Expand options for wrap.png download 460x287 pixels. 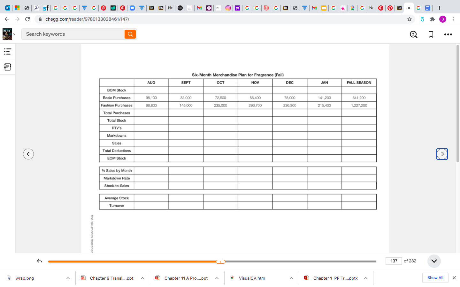[x=68, y=278]
